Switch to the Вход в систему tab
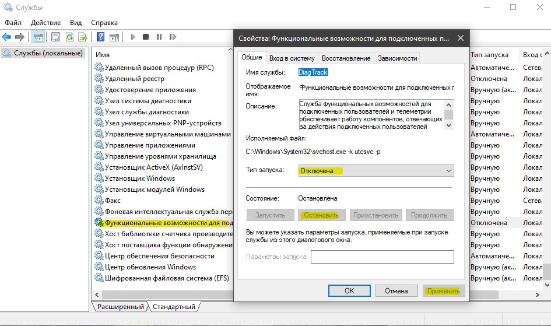The width and height of the screenshot is (551, 326). (292, 58)
